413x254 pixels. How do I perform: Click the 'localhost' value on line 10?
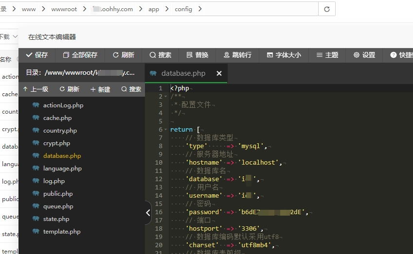[258, 163]
